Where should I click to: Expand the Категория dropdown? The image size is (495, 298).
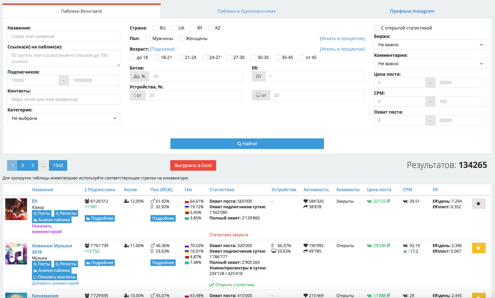tap(64, 118)
